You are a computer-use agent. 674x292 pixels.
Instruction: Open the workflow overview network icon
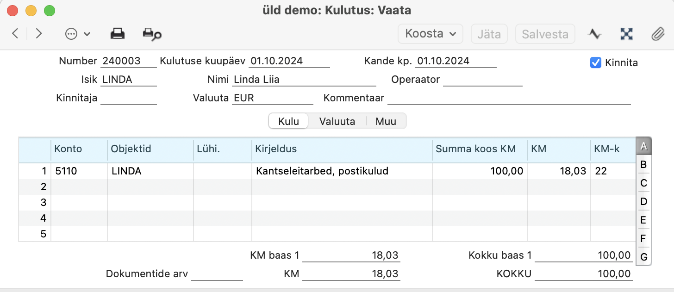point(626,34)
